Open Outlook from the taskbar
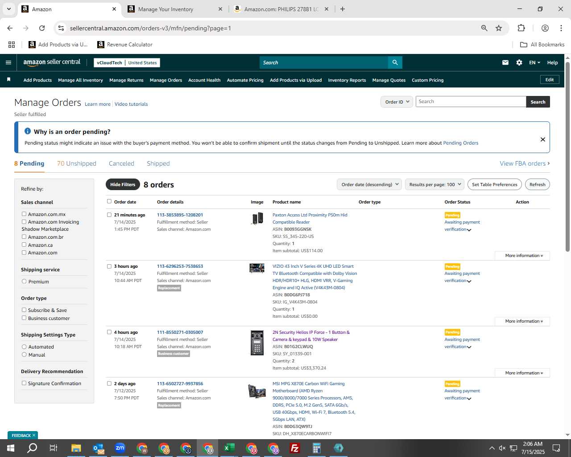 pyautogui.click(x=98, y=448)
